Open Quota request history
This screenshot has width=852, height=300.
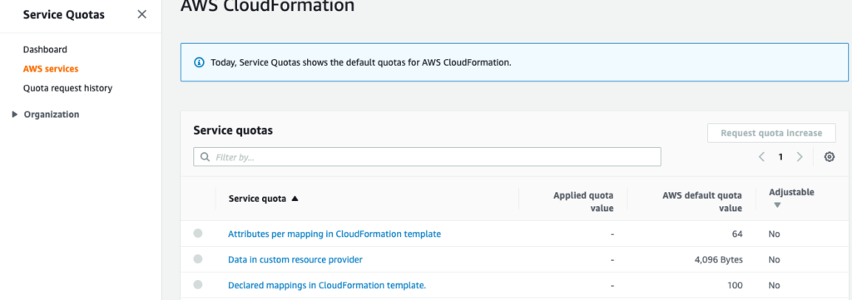(68, 88)
